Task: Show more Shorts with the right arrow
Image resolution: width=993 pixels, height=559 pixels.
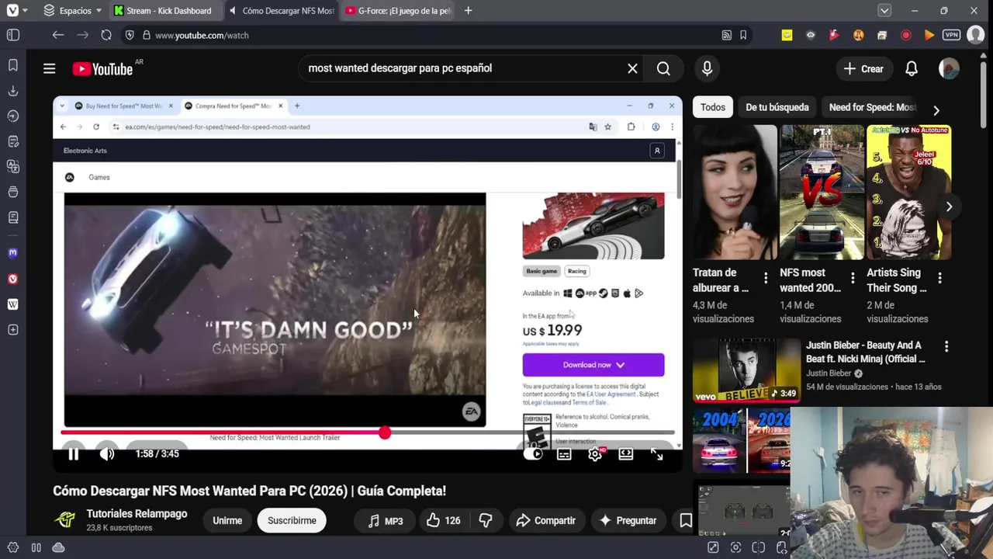Action: click(x=949, y=207)
